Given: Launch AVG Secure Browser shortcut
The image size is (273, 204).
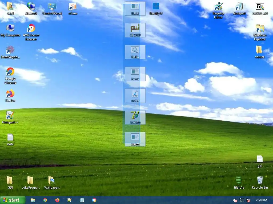Looking at the screenshot, I should click(31, 32).
